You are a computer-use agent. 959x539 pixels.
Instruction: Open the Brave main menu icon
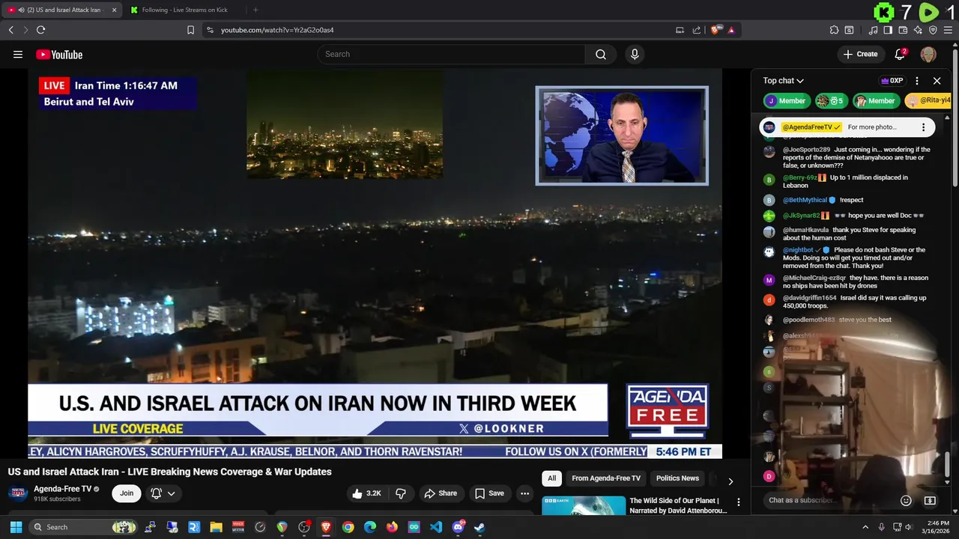tap(948, 30)
